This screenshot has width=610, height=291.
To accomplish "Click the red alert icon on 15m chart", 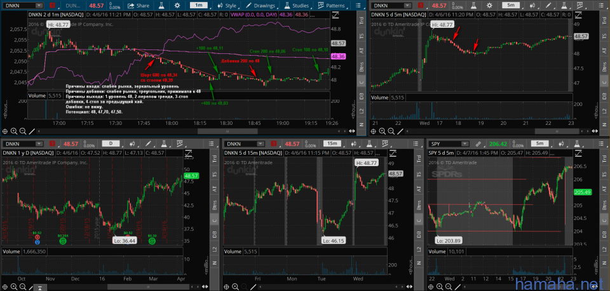I will 275,143.
